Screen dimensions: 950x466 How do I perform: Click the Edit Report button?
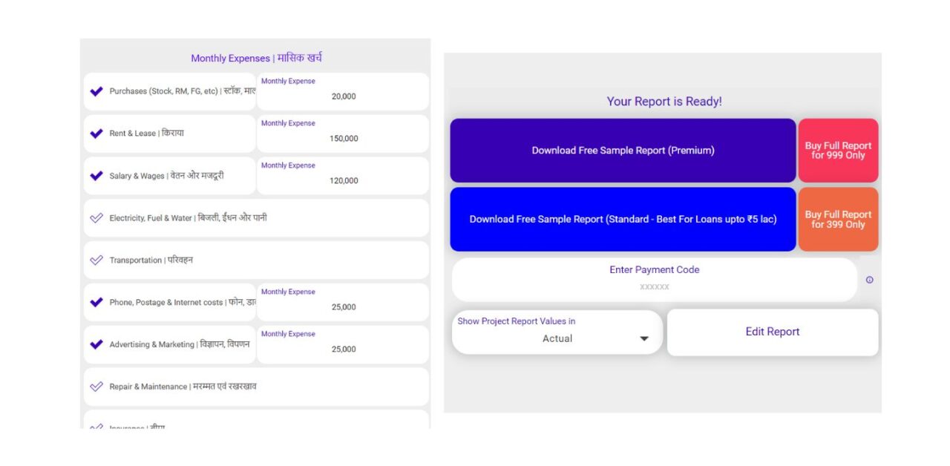(772, 332)
